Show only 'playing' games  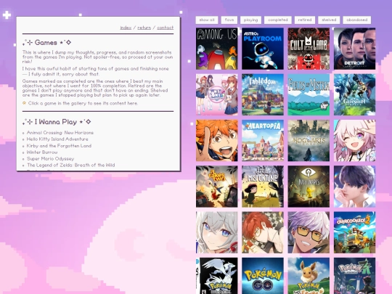[x=250, y=20]
